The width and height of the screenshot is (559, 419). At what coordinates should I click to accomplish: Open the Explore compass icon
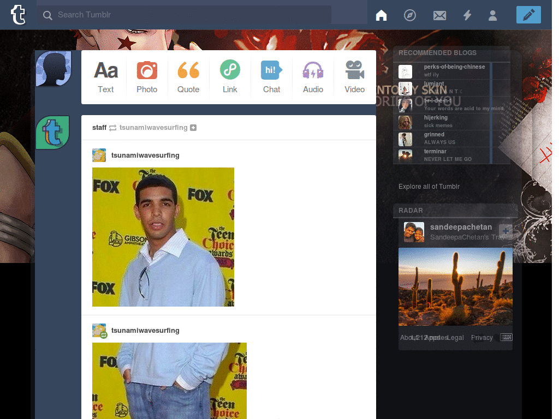[x=410, y=15]
